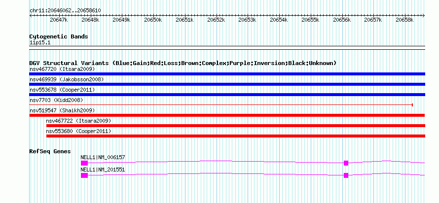Click the 20650k ruler tick label

(x=153, y=20)
